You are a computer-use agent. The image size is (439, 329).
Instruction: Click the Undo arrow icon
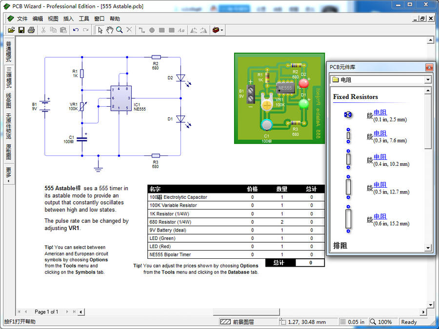tap(76, 30)
